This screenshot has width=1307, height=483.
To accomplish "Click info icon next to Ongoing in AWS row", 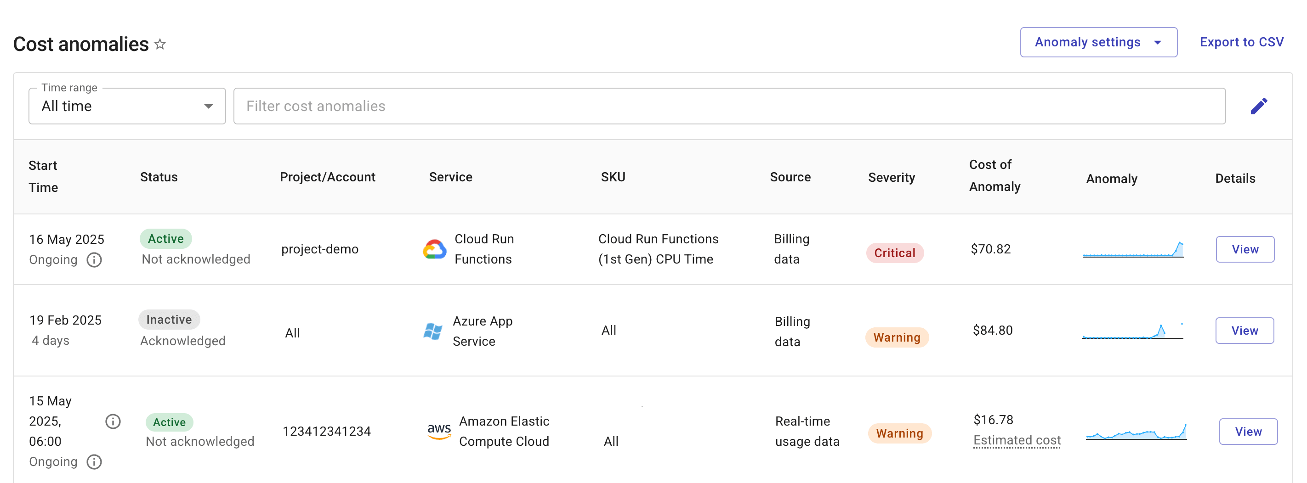I will click(94, 462).
